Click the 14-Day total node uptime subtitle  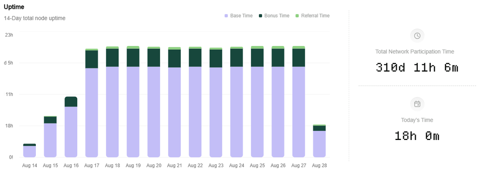[35, 18]
